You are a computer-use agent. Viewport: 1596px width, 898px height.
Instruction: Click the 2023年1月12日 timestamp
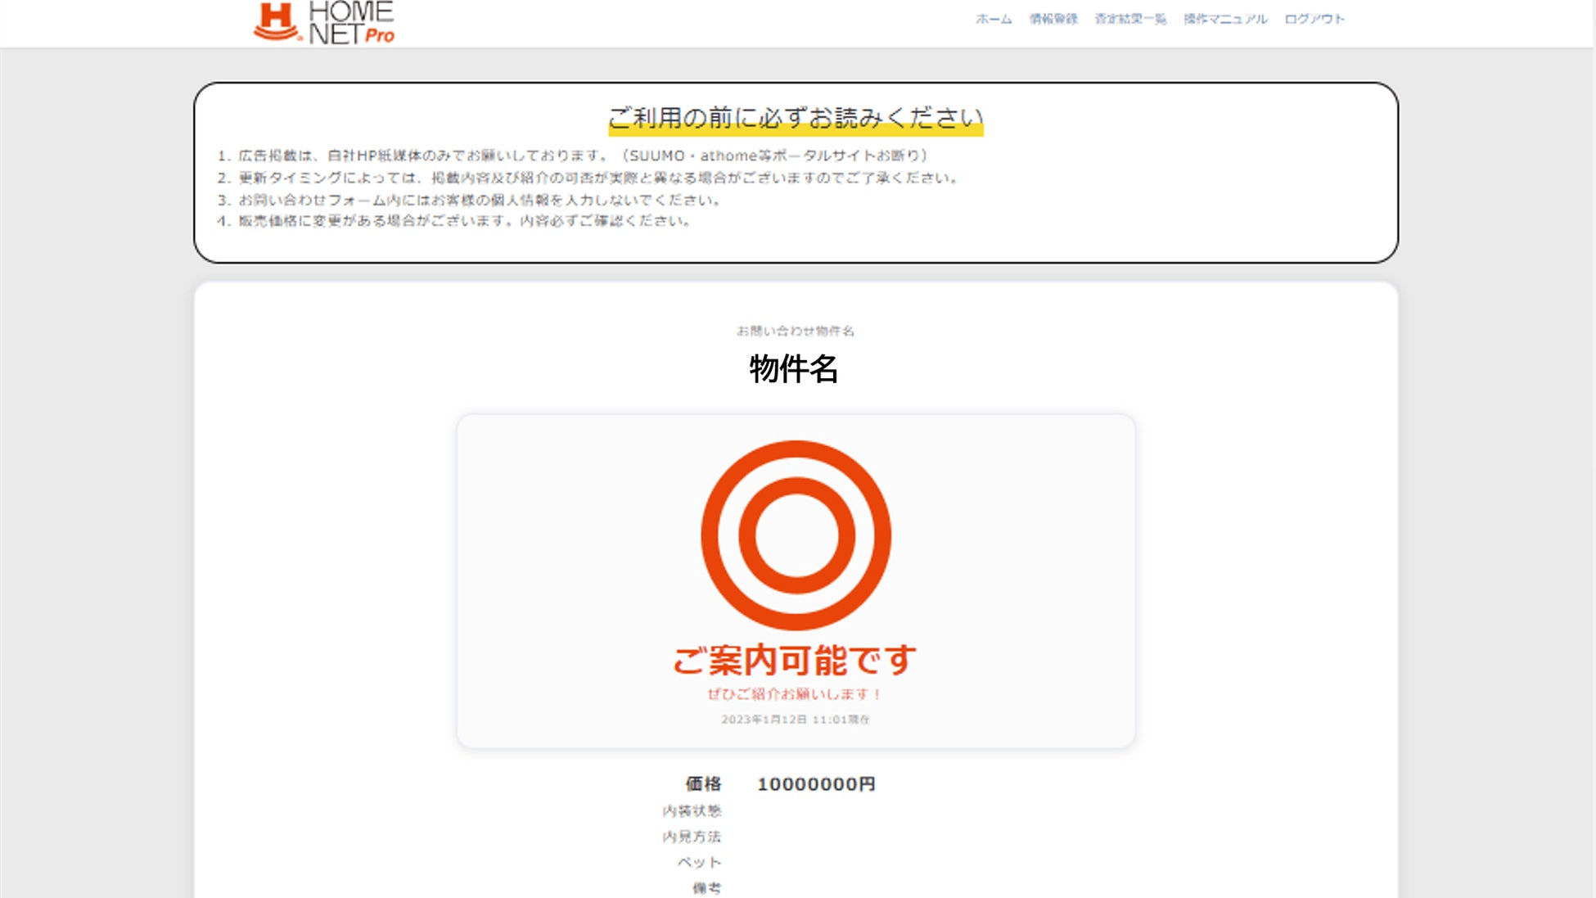(x=795, y=720)
